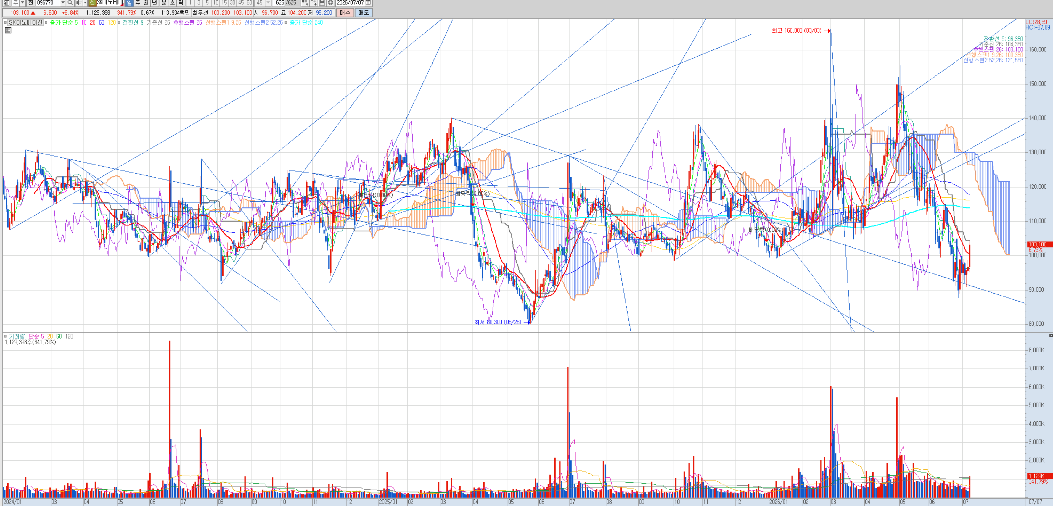Choose the 60 interval button
The height and width of the screenshot is (506, 1053).
pos(249,3)
